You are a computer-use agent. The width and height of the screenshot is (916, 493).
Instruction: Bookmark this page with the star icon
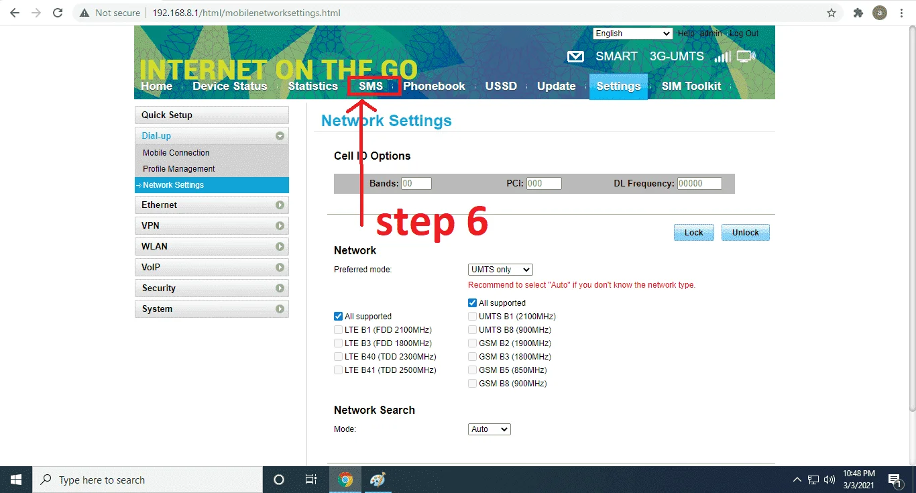point(832,13)
